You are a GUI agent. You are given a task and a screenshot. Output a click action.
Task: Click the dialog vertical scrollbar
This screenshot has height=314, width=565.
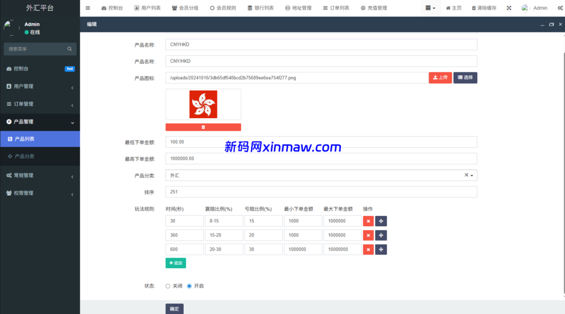[563, 173]
